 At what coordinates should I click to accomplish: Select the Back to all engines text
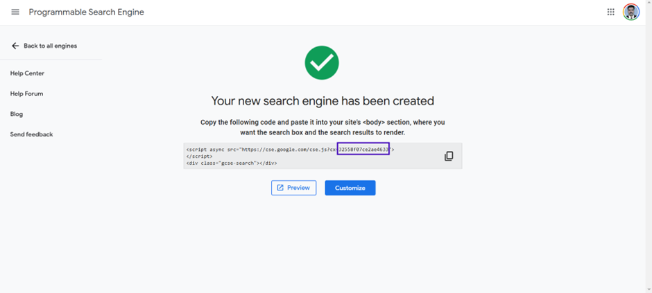click(51, 46)
